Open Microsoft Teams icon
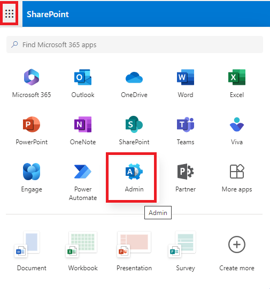Image resolution: width=270 pixels, height=289 pixels. coord(186,124)
